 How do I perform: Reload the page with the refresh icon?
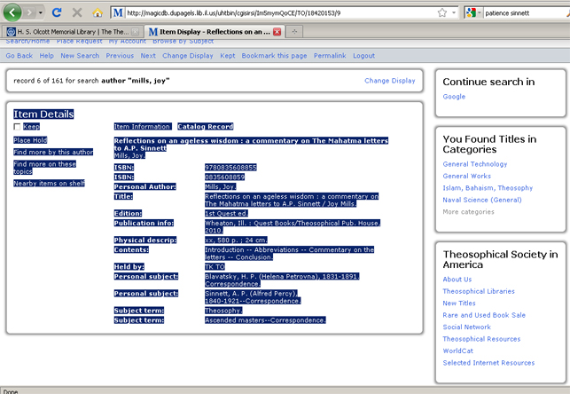57,12
